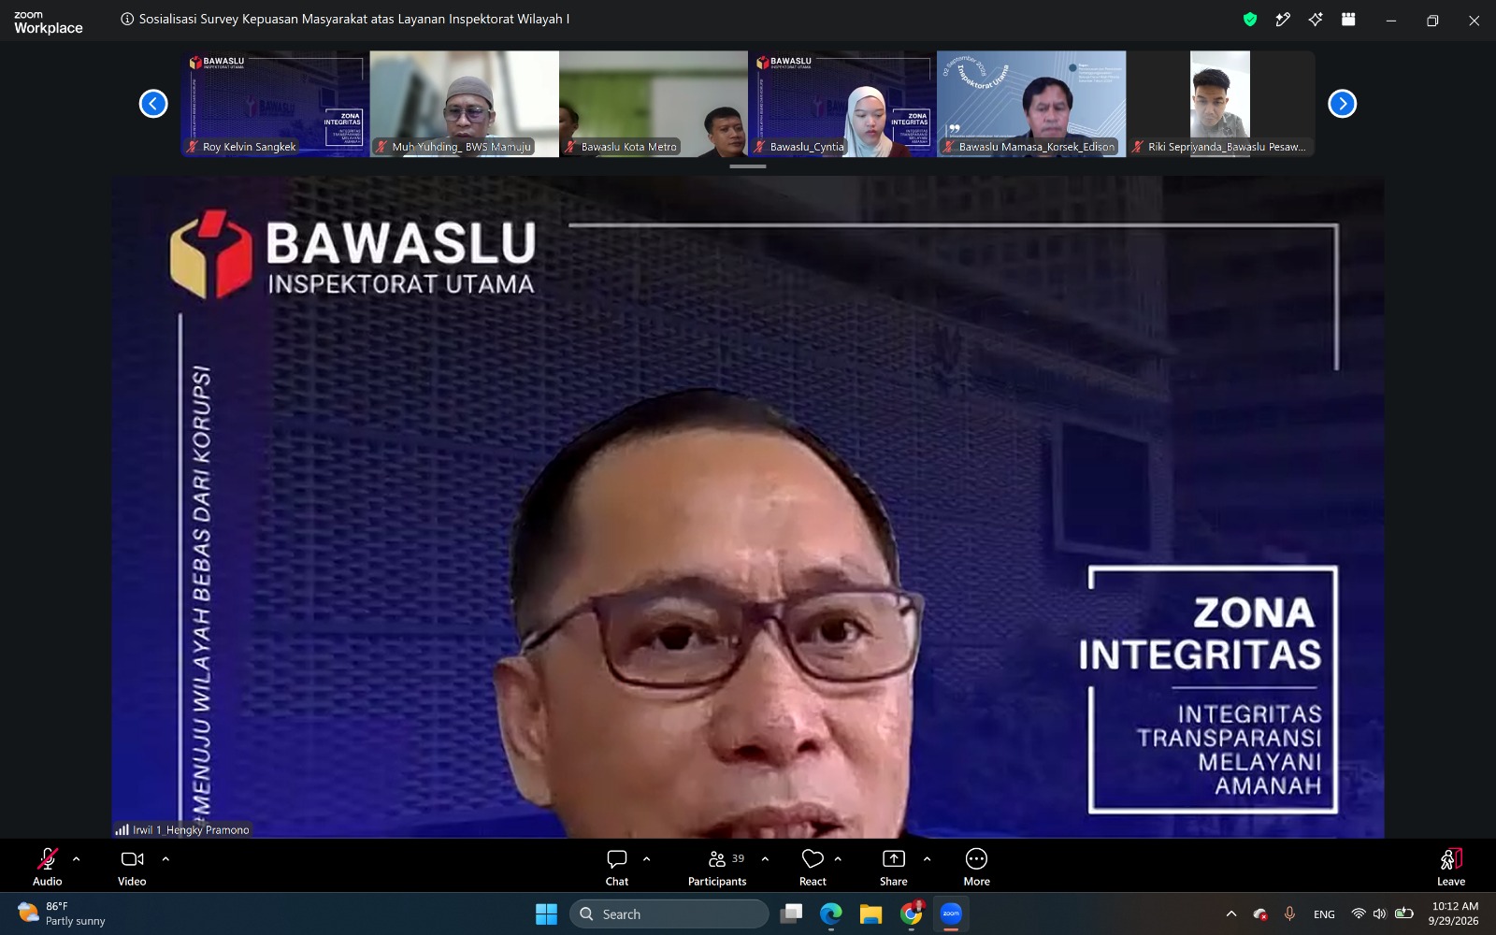Start screen sharing with the Share button
Image resolution: width=1496 pixels, height=935 pixels.
[x=894, y=866]
